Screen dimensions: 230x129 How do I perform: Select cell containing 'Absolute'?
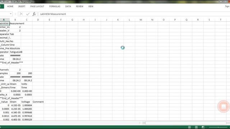coord(15,48)
